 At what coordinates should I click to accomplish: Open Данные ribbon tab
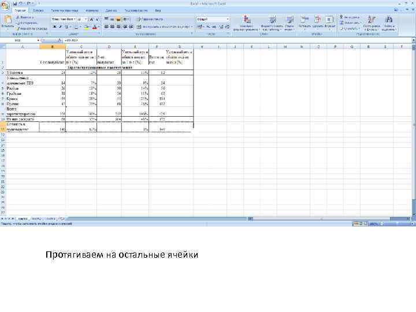(x=111, y=10)
